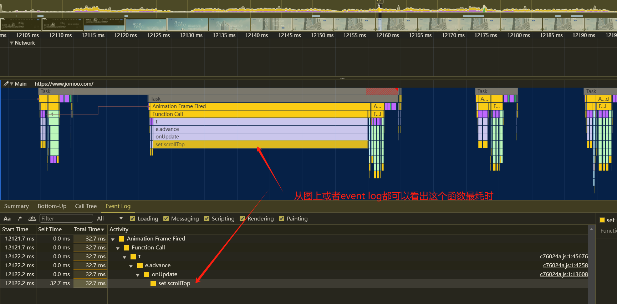Sort by the Start Time column header
This screenshot has height=304, width=617.
tap(18, 229)
